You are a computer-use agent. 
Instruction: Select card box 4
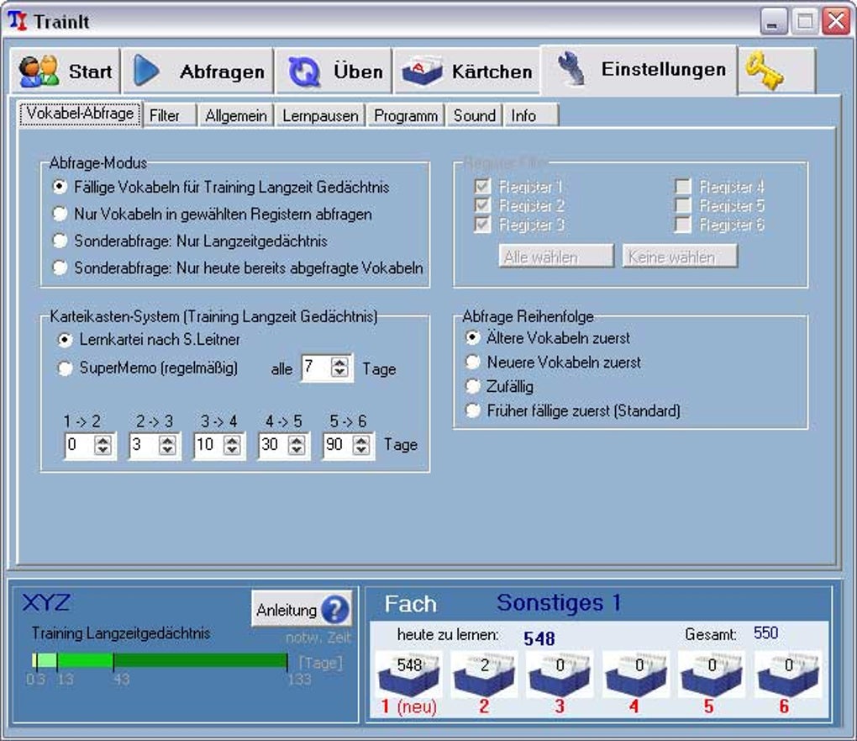tap(635, 675)
